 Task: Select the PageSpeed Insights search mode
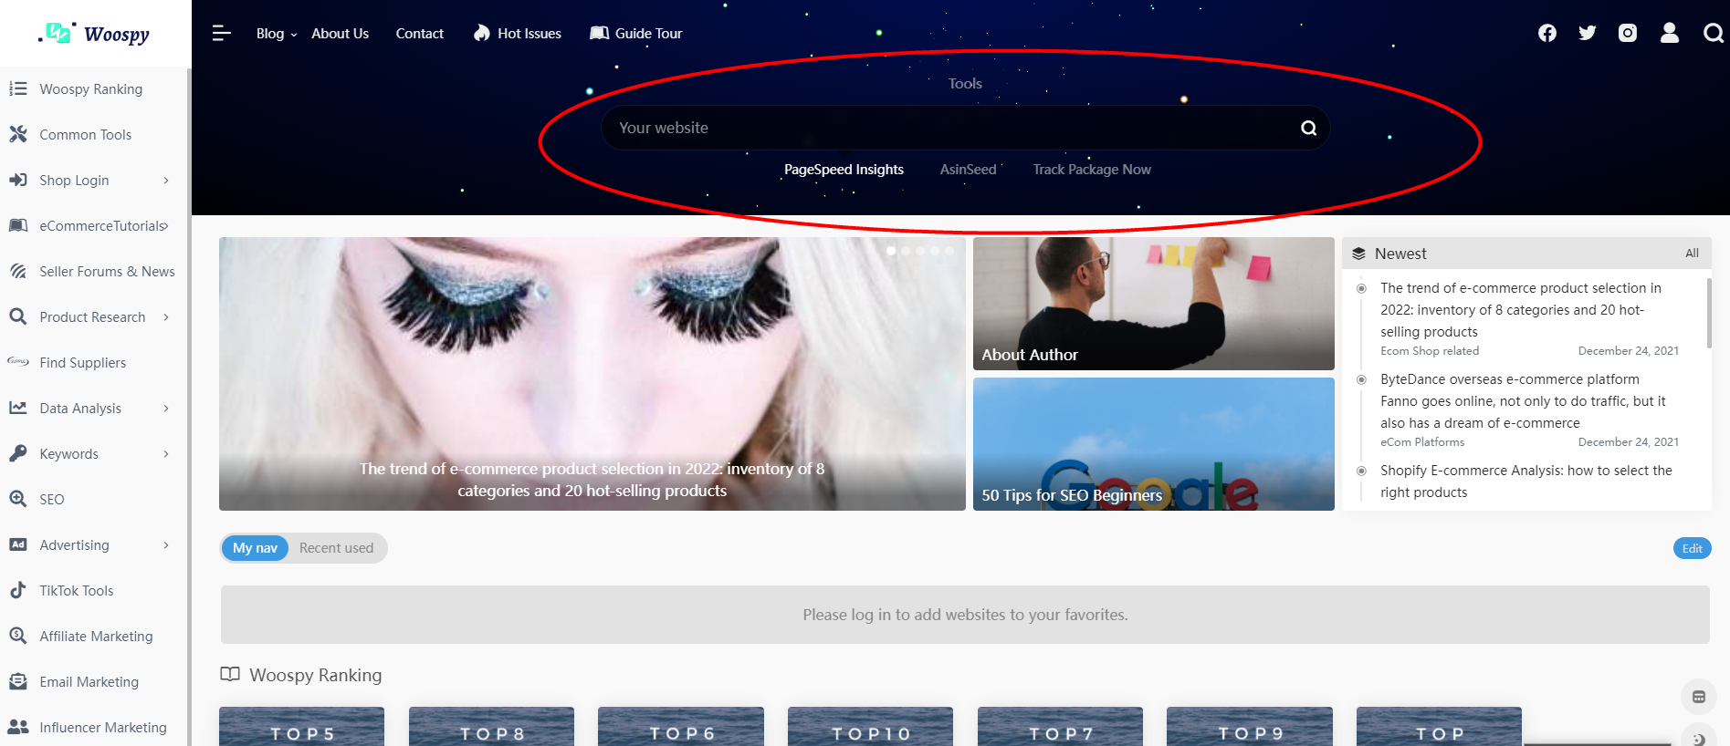coord(844,170)
